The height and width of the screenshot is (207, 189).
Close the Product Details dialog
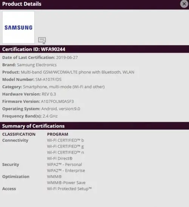point(184,4)
